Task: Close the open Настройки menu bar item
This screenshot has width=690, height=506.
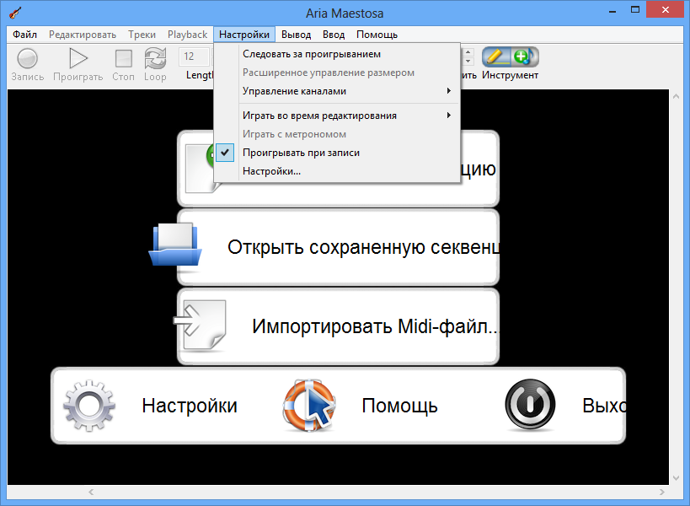Action: point(244,35)
